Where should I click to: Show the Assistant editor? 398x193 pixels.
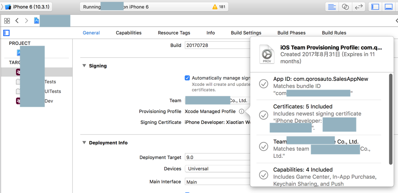(345, 7)
